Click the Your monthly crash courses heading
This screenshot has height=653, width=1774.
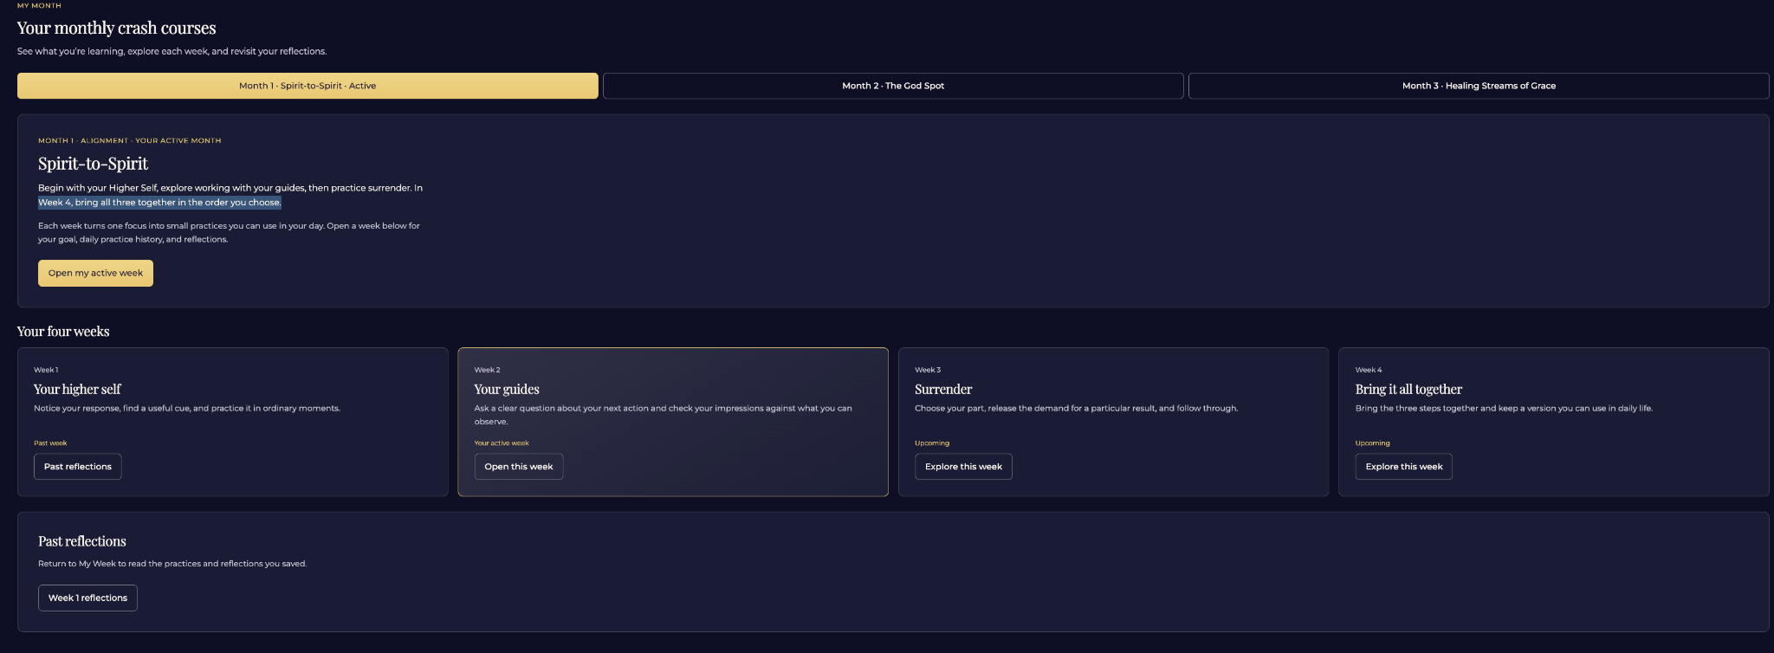tap(117, 29)
